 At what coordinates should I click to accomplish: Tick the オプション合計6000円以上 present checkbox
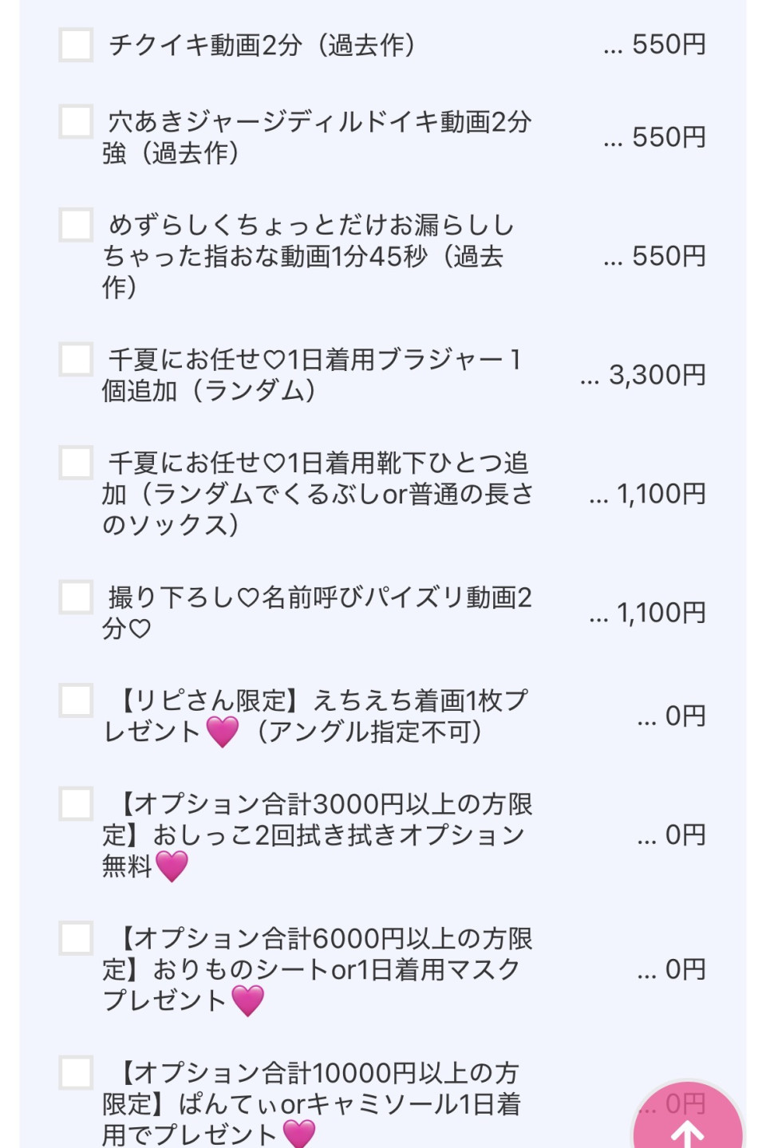[77, 938]
